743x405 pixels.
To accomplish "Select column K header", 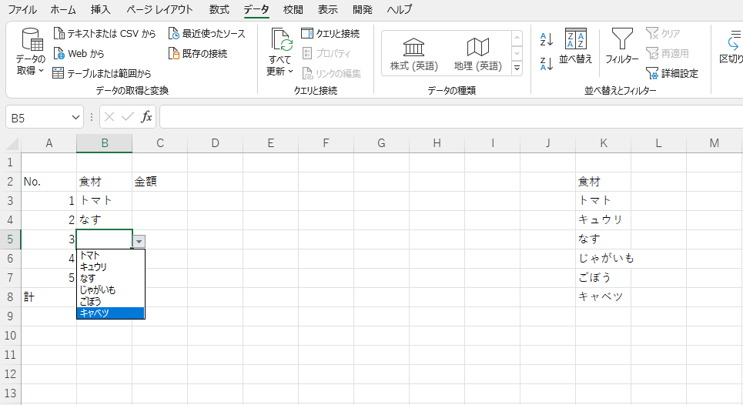I will pos(603,143).
